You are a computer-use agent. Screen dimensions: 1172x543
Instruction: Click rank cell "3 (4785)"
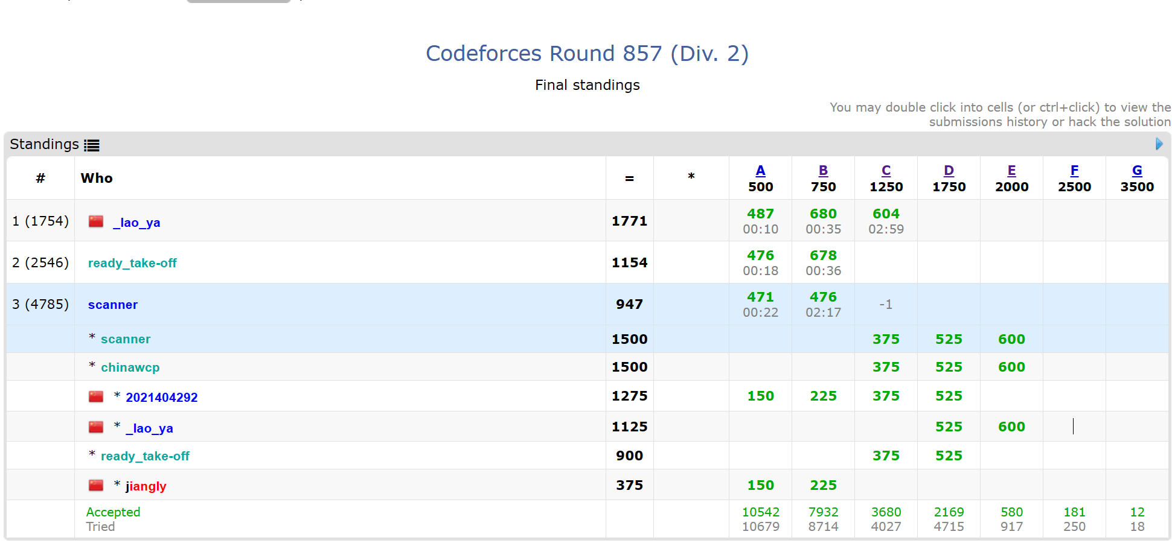pyautogui.click(x=40, y=304)
